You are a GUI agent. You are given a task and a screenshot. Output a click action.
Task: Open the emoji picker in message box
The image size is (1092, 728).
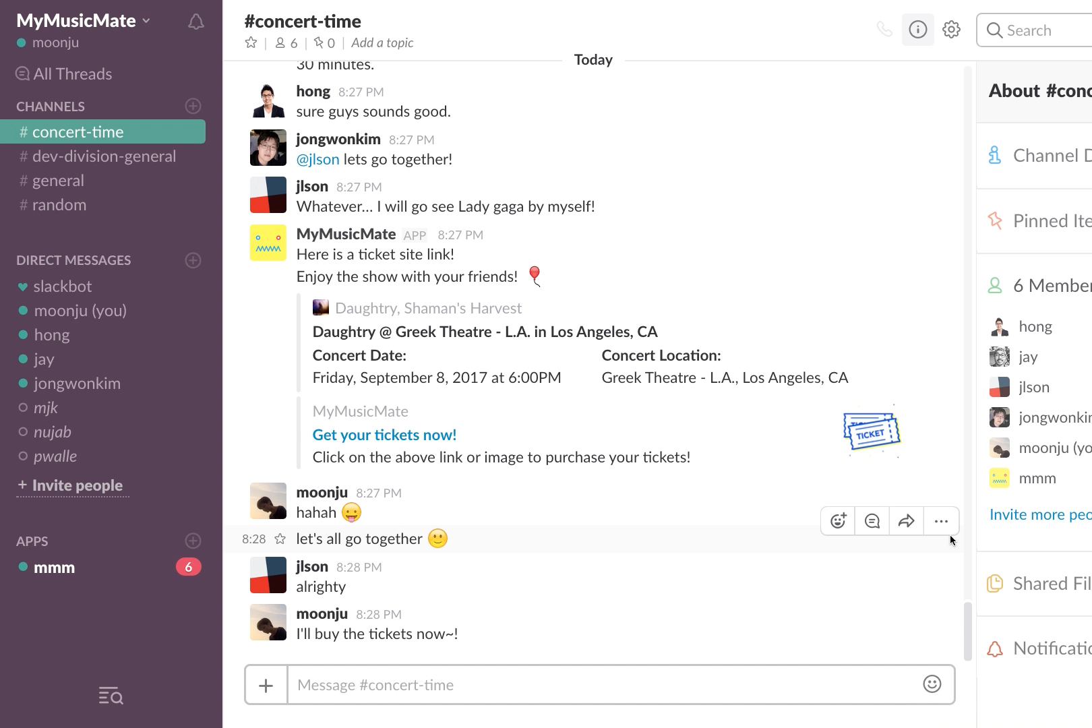point(932,684)
